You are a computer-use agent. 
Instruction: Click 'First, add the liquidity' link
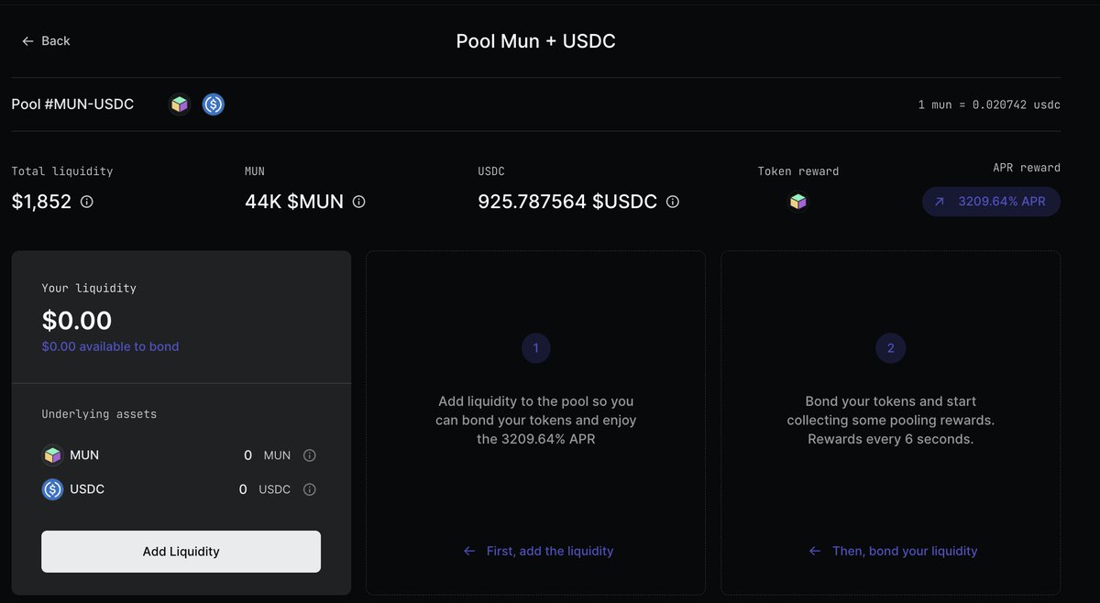tap(538, 551)
